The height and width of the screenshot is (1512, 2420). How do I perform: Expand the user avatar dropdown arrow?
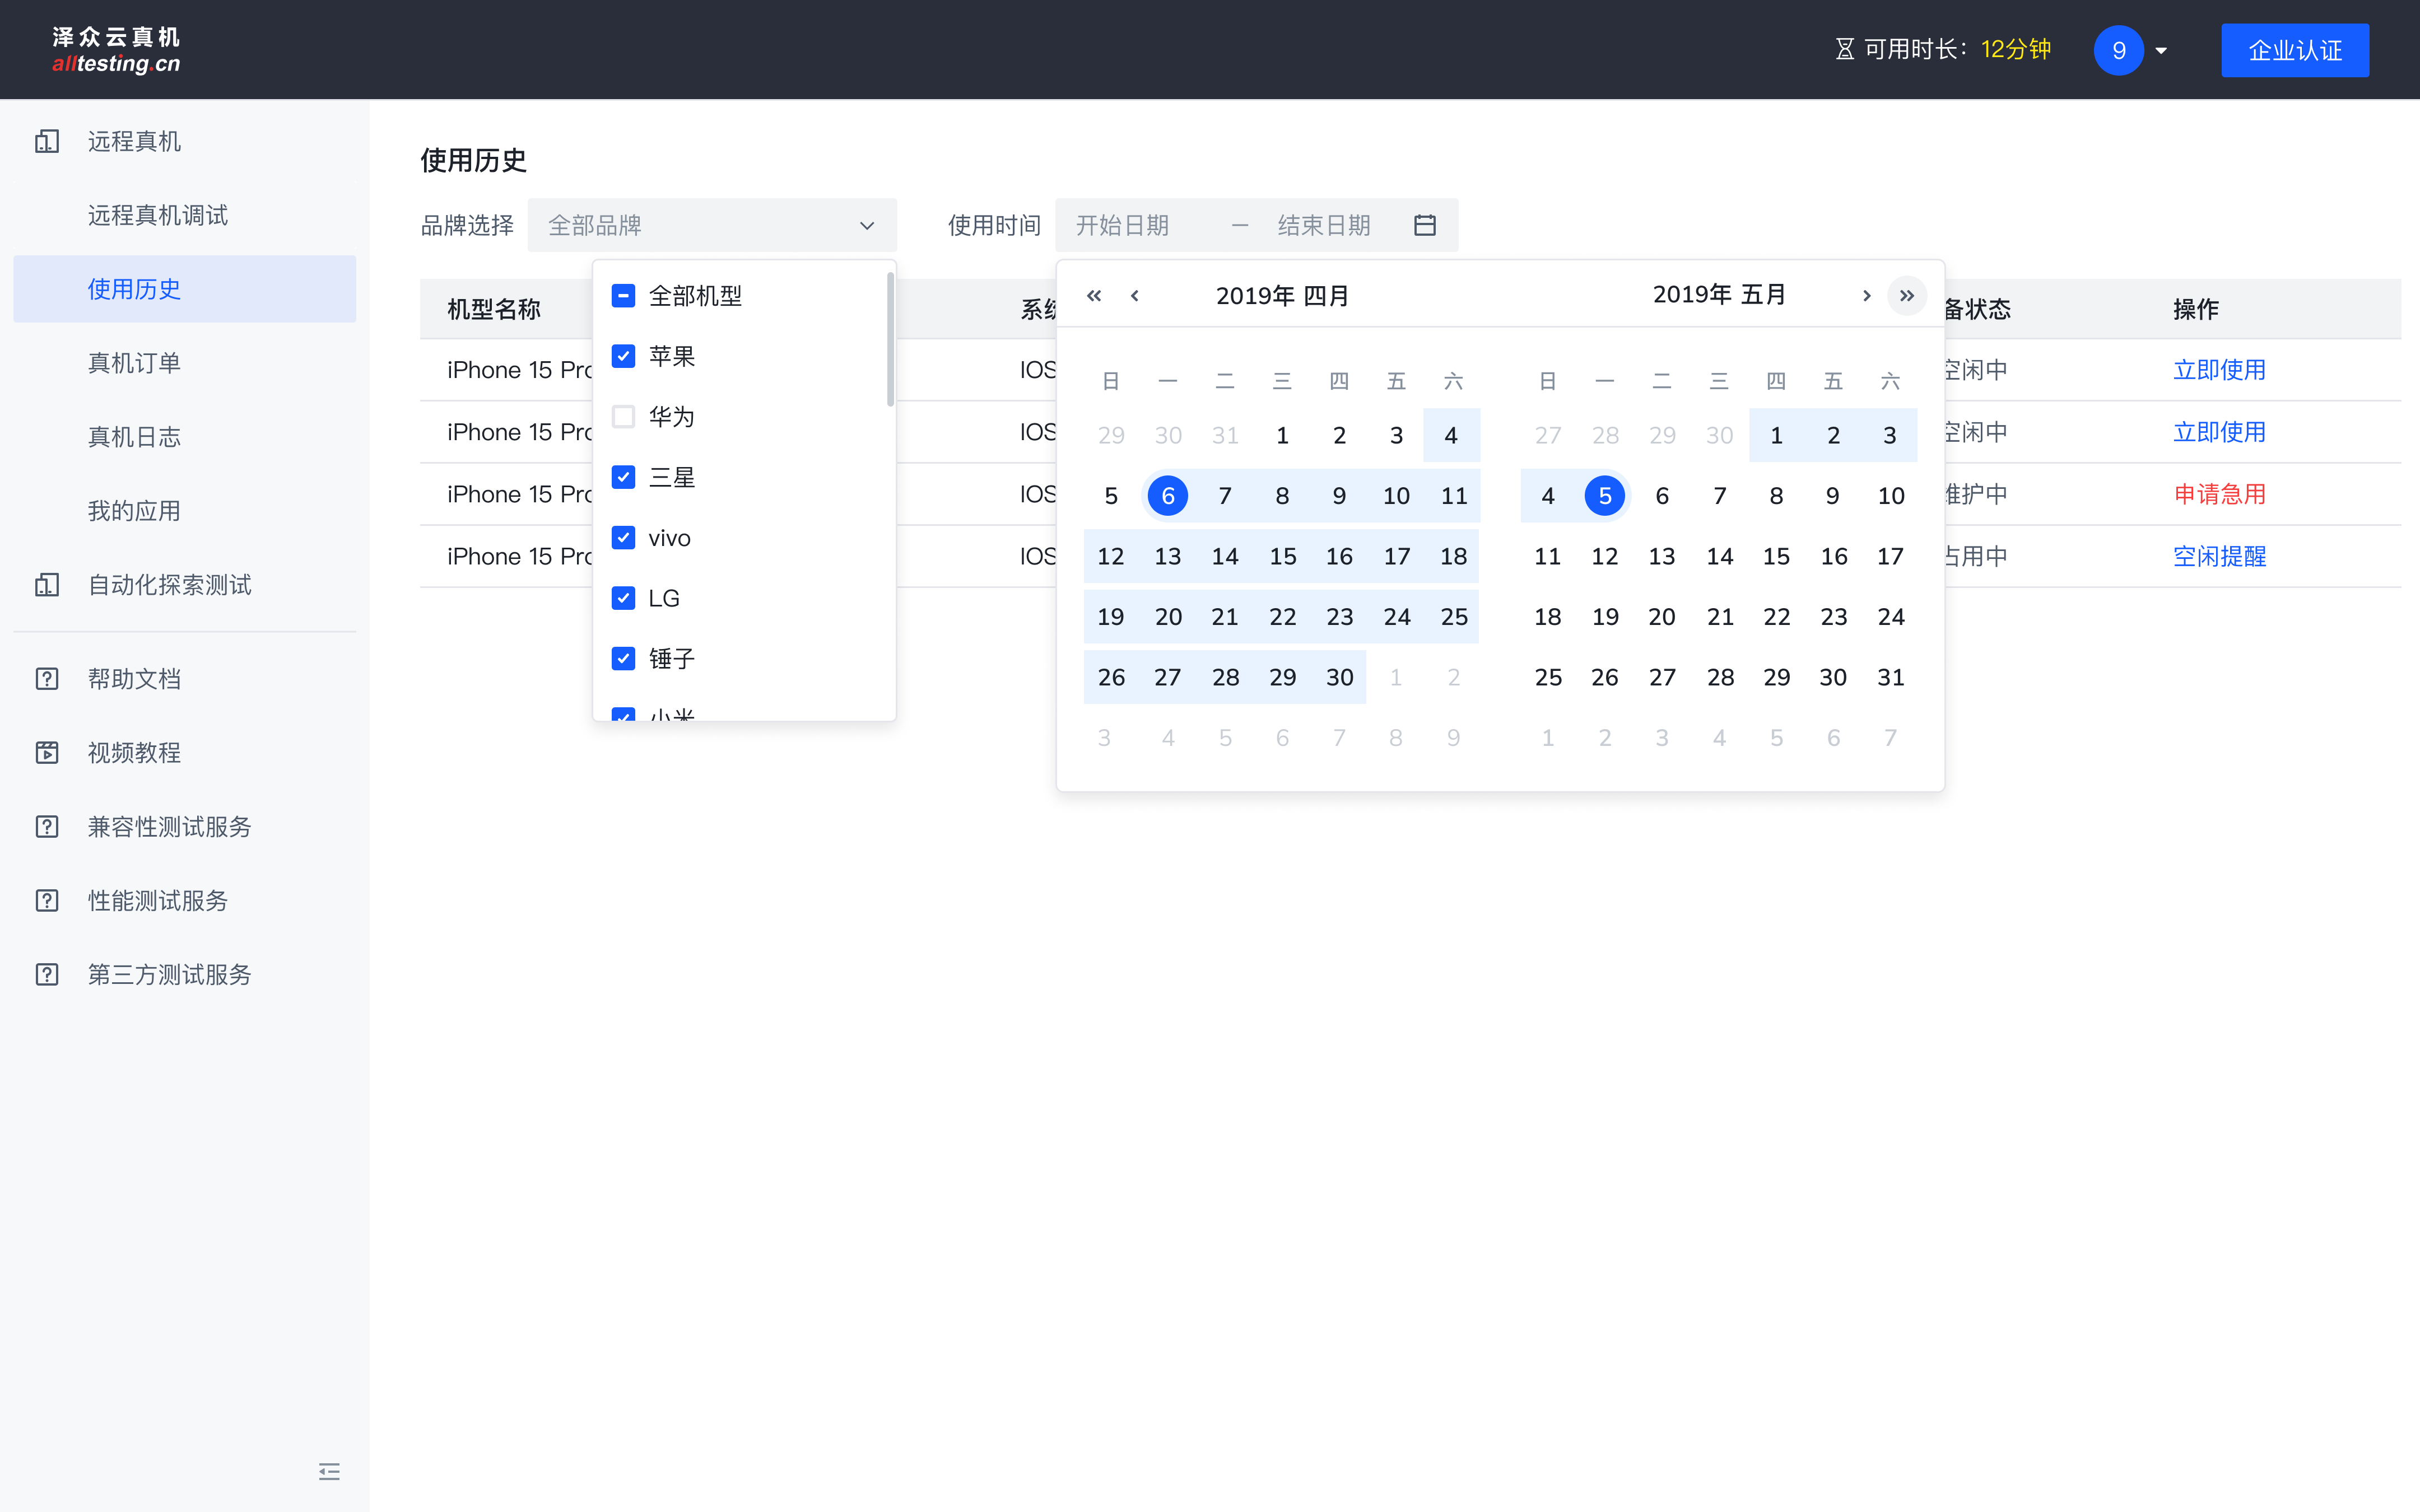pos(2161,50)
